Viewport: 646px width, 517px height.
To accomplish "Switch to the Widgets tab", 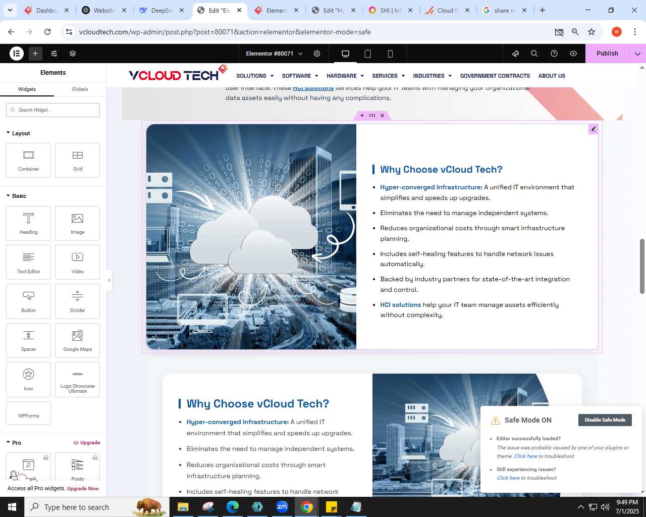I will pos(27,89).
